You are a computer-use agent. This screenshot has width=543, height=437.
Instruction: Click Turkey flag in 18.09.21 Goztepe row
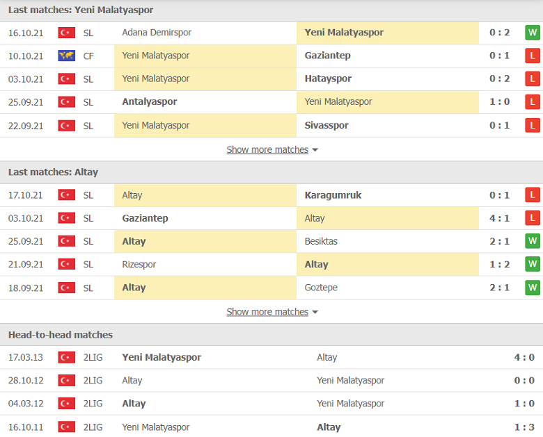pos(67,288)
